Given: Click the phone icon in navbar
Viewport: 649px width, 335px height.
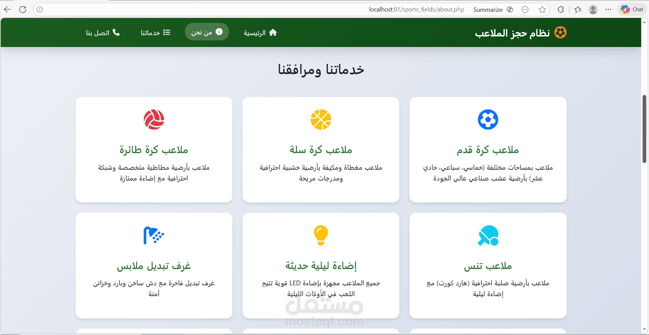Looking at the screenshot, I should 116,32.
